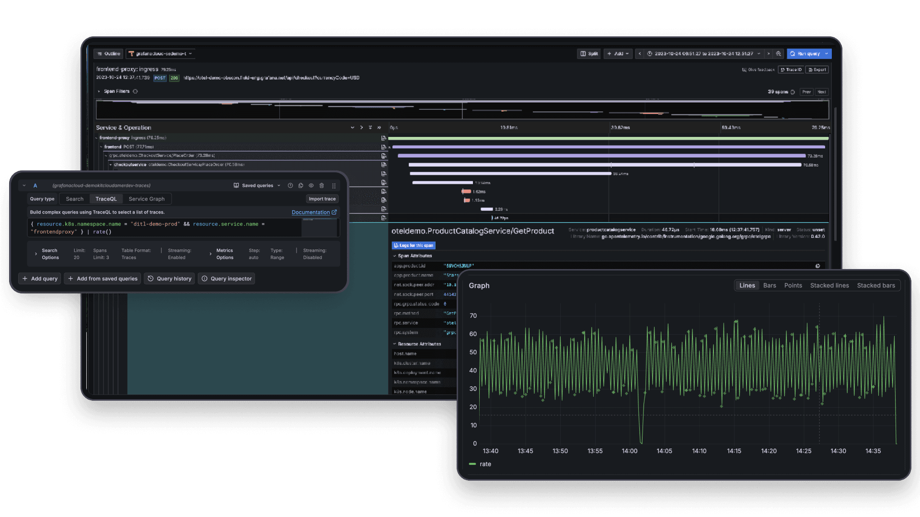Select the Search query type tab
The image size is (920, 517).
tap(75, 199)
